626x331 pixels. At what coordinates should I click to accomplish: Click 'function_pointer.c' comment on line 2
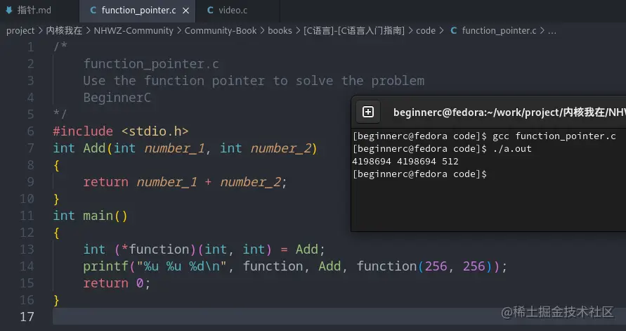[151, 64]
